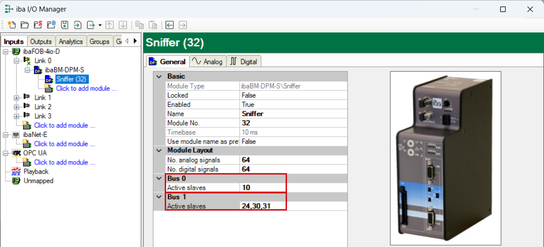Click the No. analog signals value 64
This screenshot has height=247, width=544.
[293, 160]
